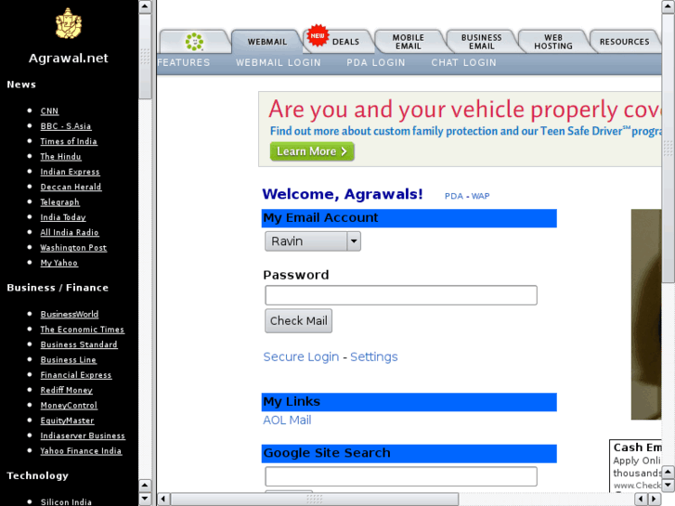Click the sidebar scrollbar down arrow at the bottom
The height and width of the screenshot is (506, 675).
[x=145, y=500]
